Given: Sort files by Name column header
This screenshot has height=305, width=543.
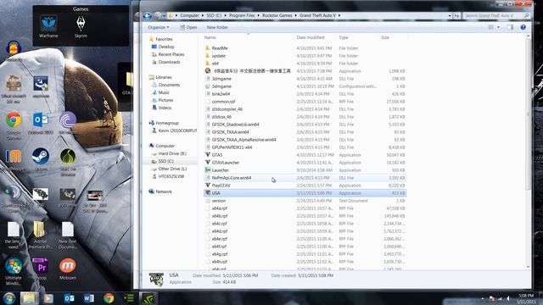Looking at the screenshot, I should click(x=210, y=37).
